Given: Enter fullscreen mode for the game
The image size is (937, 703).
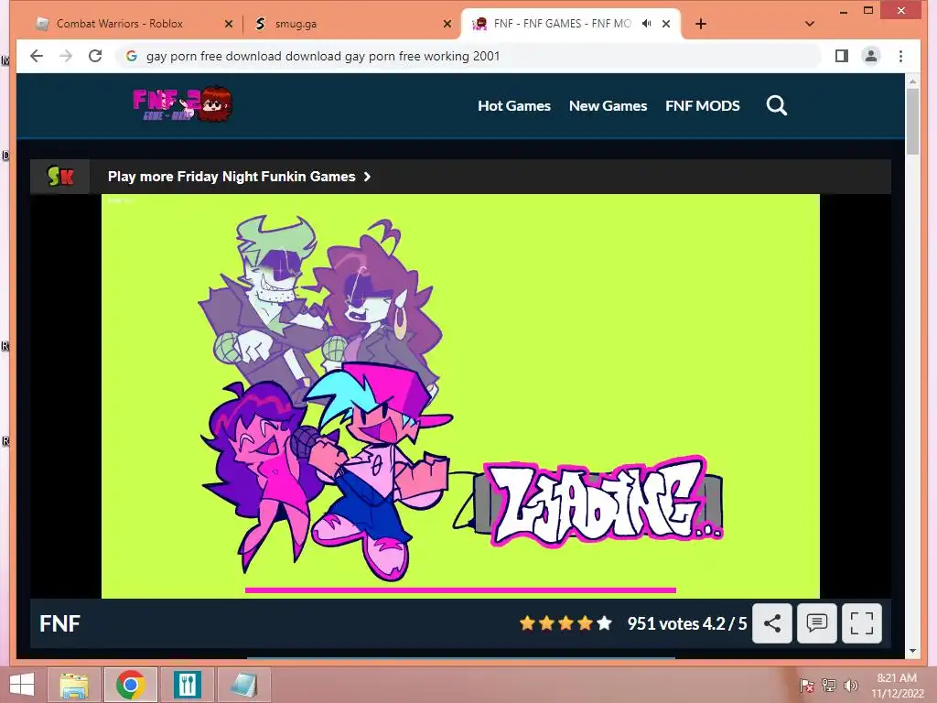Looking at the screenshot, I should pos(862,623).
